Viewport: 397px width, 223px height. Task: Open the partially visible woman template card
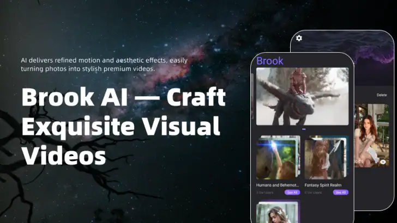tap(278, 212)
